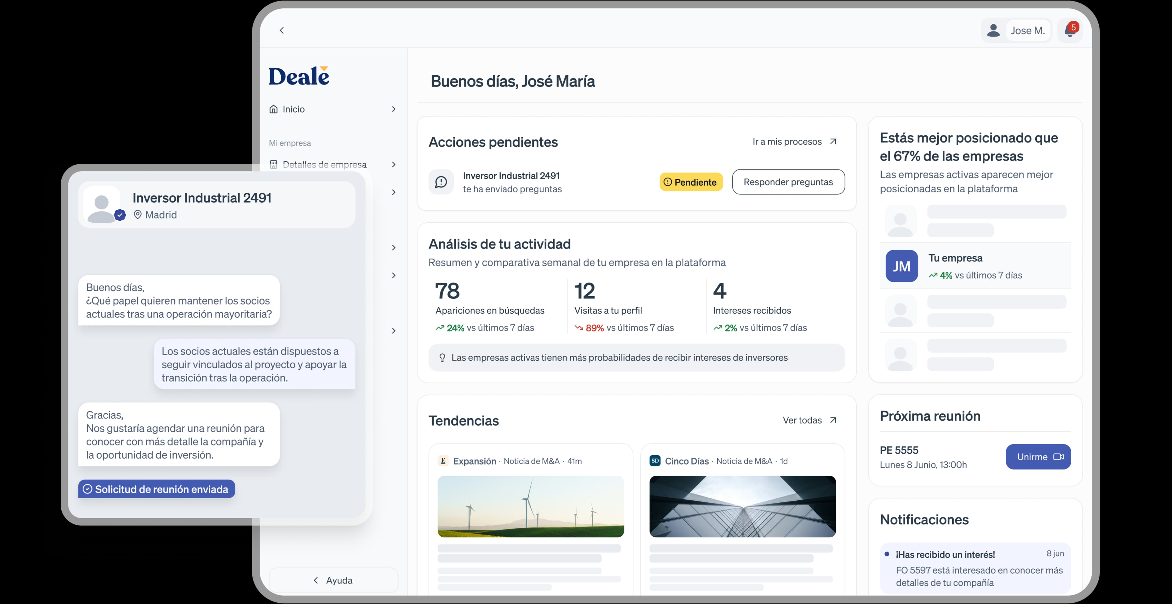
Task: Open the wind turbines news thumbnail
Action: click(x=530, y=506)
